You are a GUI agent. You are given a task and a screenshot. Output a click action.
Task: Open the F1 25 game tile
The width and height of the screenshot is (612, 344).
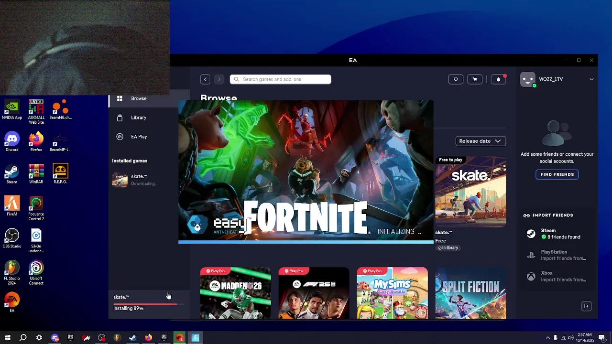click(x=314, y=293)
